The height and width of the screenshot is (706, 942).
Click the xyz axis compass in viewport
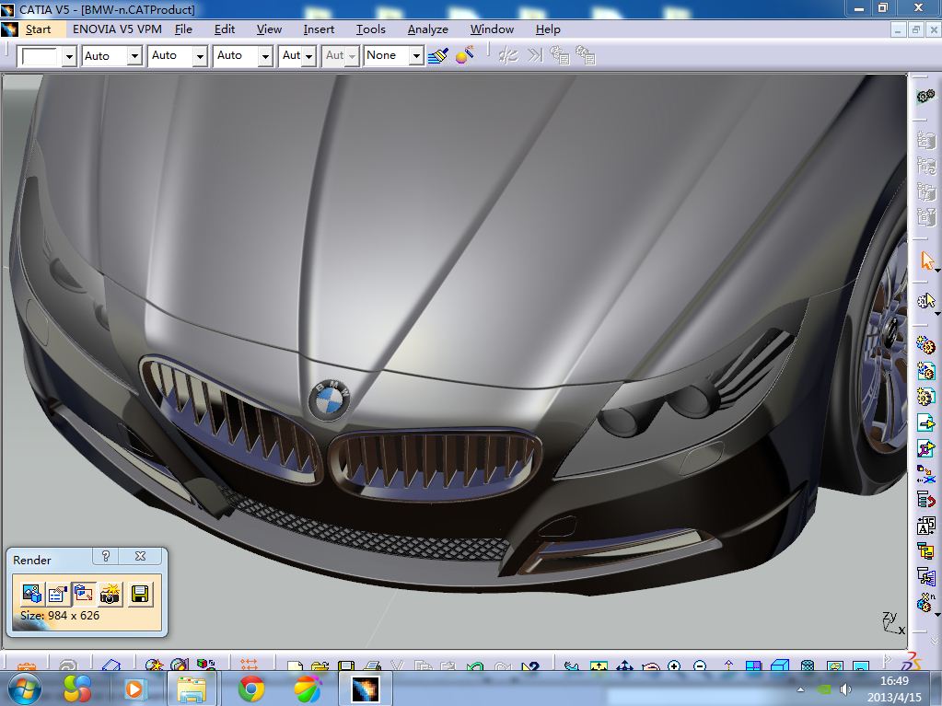click(x=892, y=622)
